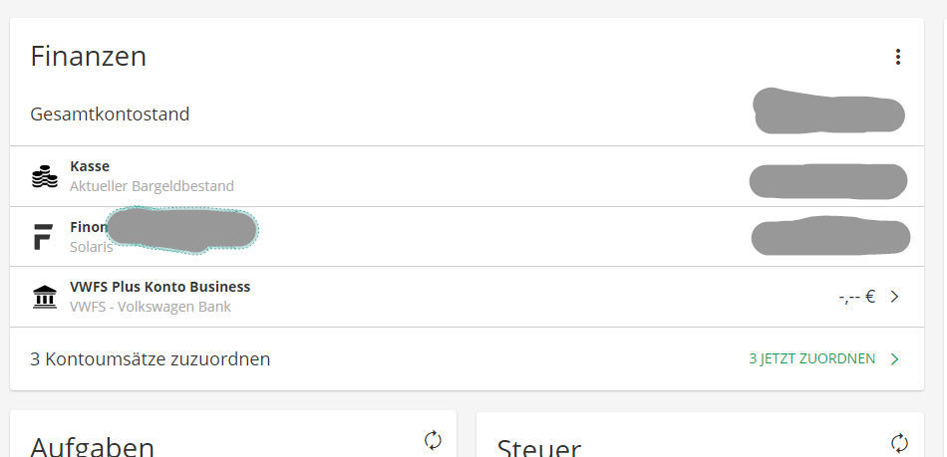Viewport: 947px width, 457px height.
Task: Open the Aufgaben section heading
Action: [92, 446]
